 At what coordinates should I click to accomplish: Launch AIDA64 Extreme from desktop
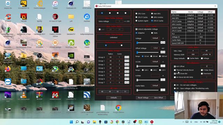(55, 95)
